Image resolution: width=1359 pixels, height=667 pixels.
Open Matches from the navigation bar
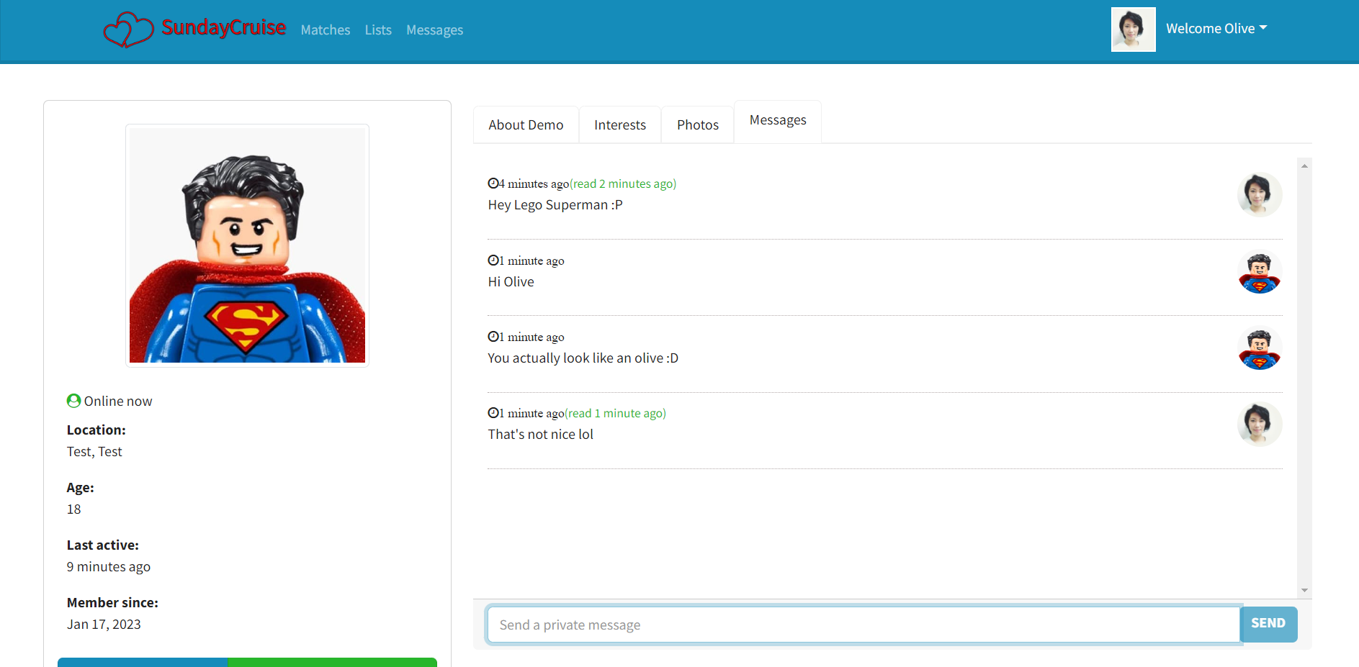(x=325, y=30)
